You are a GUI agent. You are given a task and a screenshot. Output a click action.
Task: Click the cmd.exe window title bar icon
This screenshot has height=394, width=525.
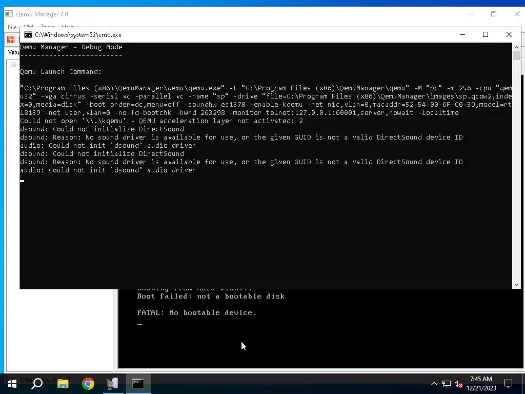[28, 35]
